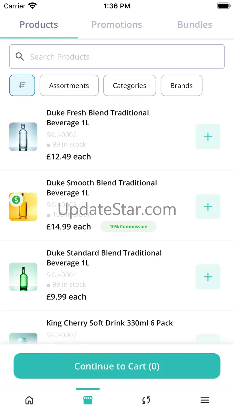The image size is (234, 416).
Task: Open Duke Fresh Blend bottle thumbnail
Action: coord(23,136)
